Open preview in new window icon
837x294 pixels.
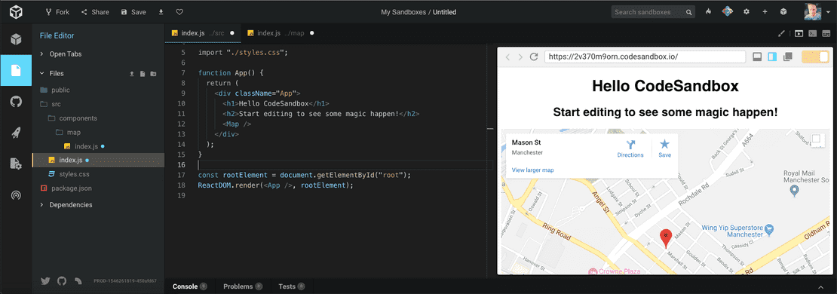(787, 57)
